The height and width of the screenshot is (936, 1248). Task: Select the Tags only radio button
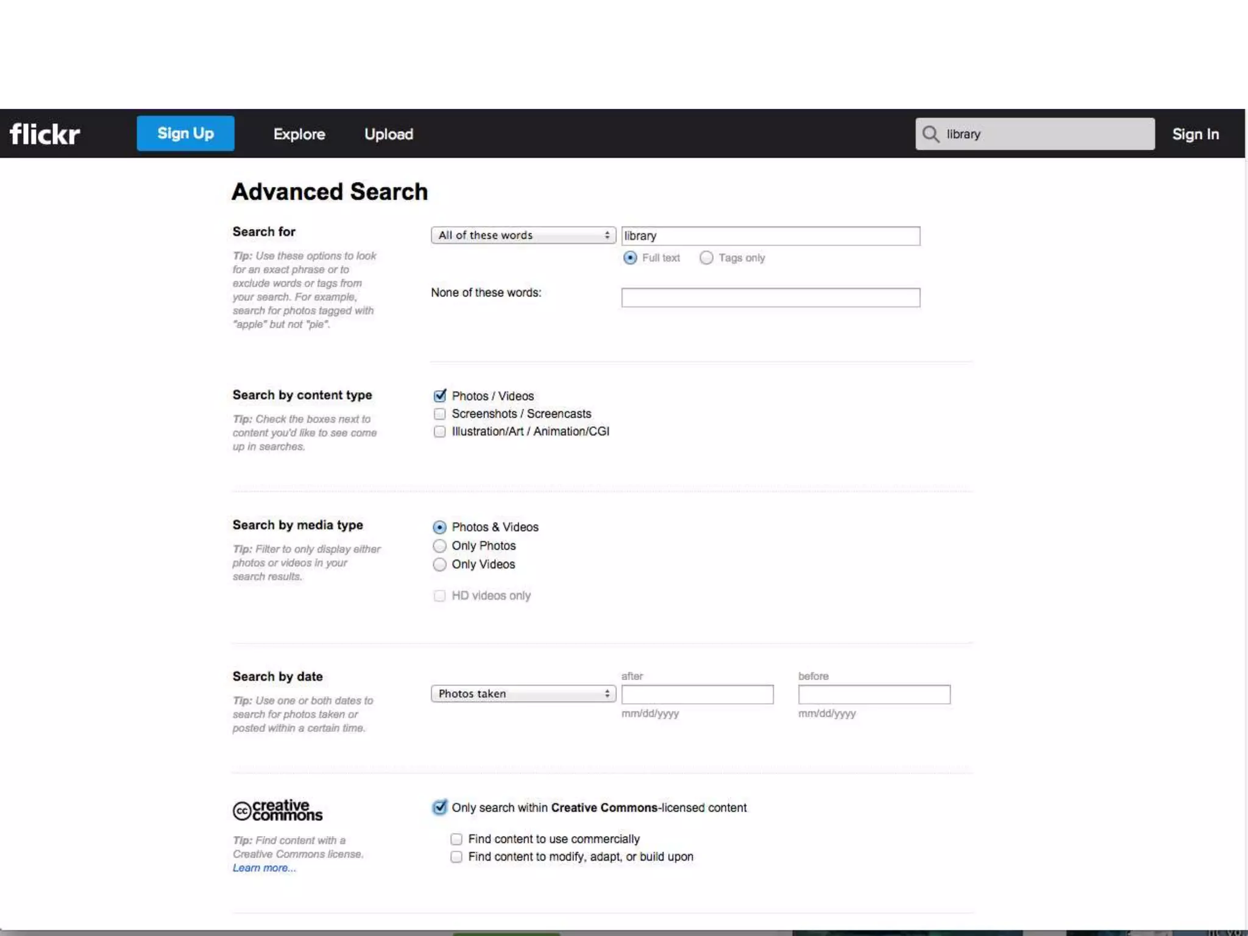(x=706, y=258)
